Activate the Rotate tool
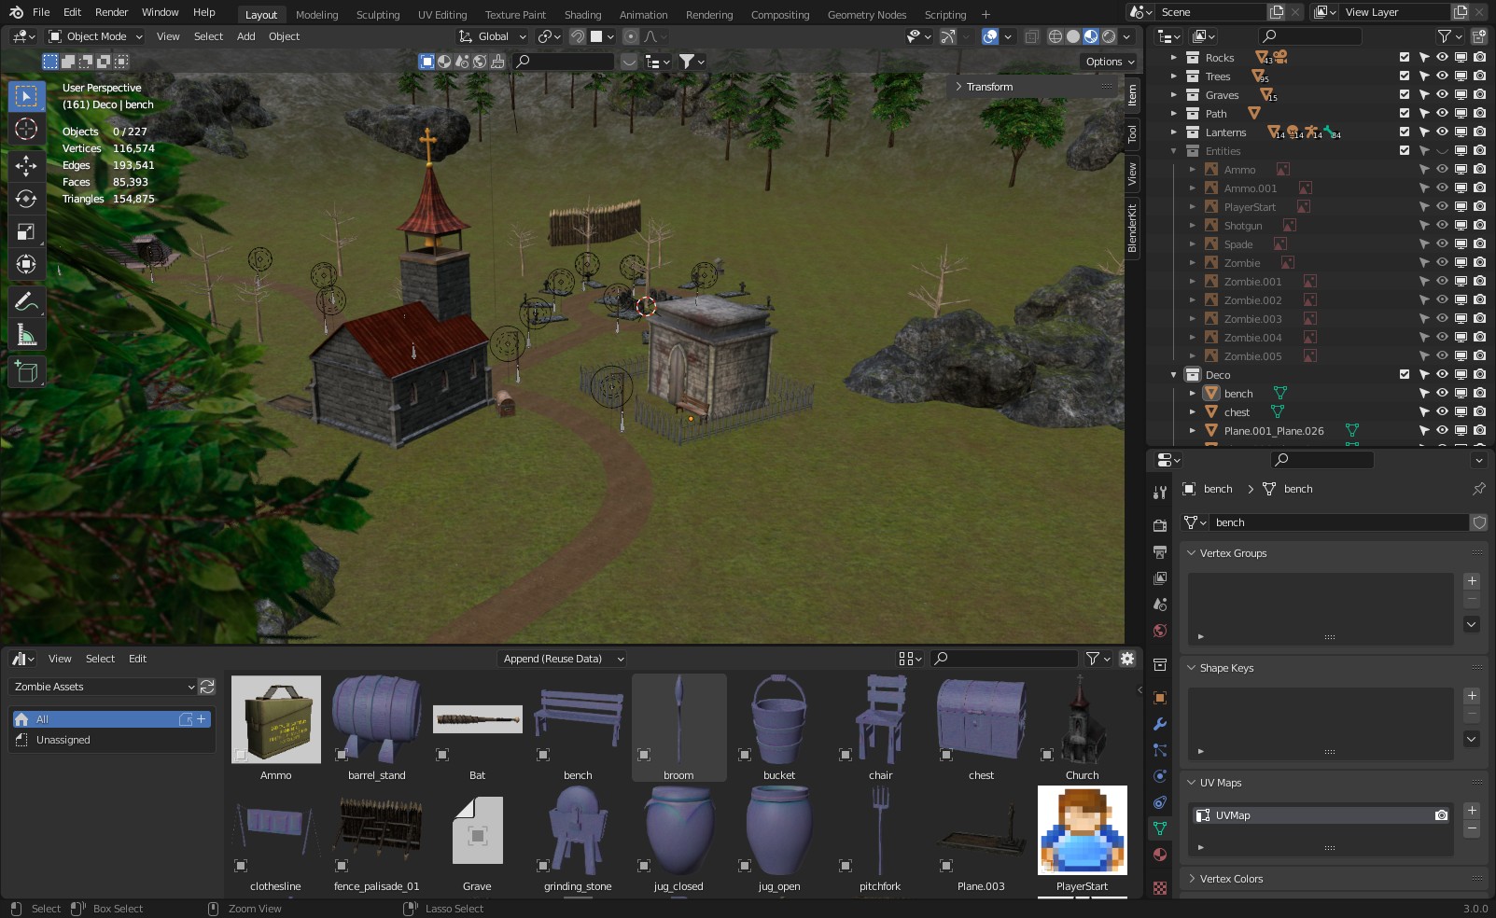Image resolution: width=1496 pixels, height=918 pixels. [x=26, y=199]
